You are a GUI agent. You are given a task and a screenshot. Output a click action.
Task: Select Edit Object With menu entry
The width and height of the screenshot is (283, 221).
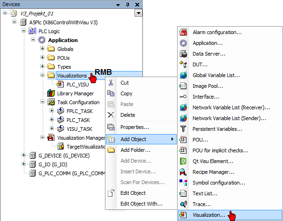click(141, 204)
